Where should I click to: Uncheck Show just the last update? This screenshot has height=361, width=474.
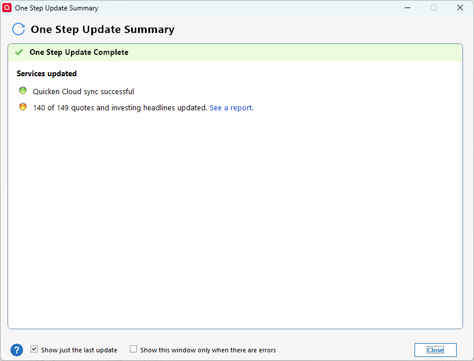(34, 349)
